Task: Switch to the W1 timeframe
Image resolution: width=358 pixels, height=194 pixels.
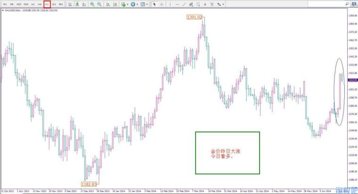Action: (x=54, y=4)
